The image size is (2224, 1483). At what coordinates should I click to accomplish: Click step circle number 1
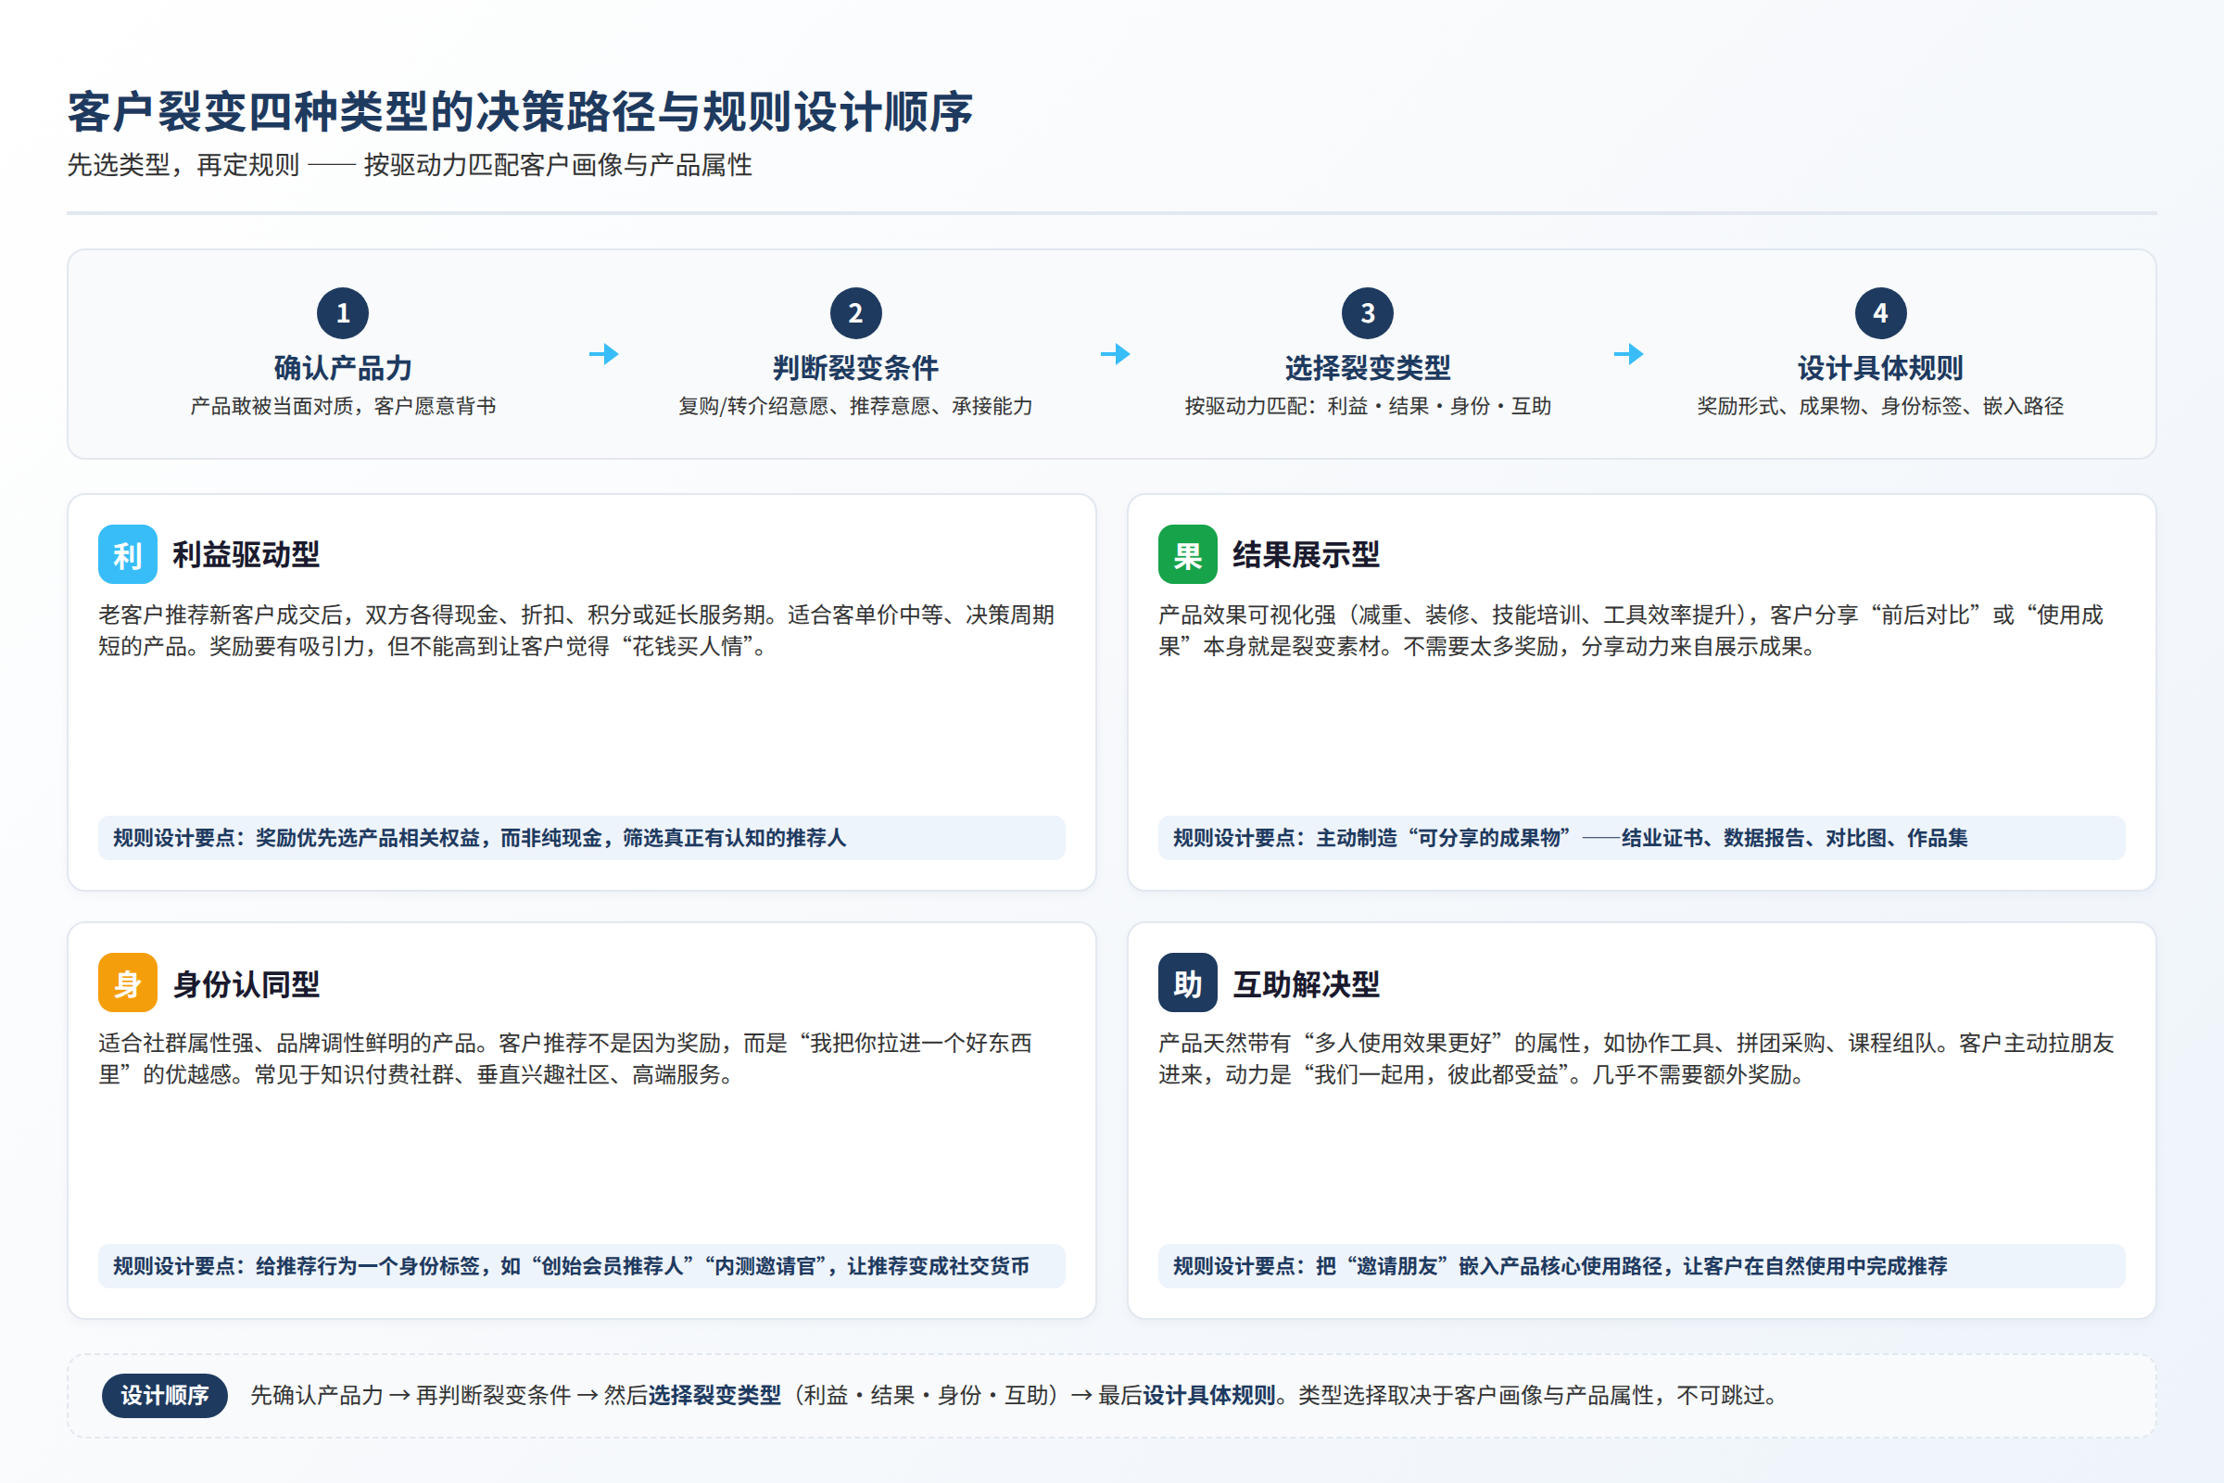[x=342, y=313]
